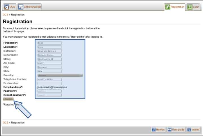Click the Login door icon
The image size is (203, 136).
pos(190,7)
